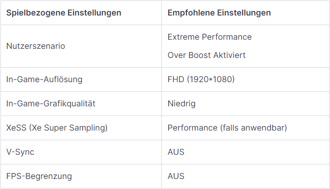Click the word 'Performance' in the XeSS row
Image resolution: width=330 pixels, height=189 pixels.
point(189,128)
